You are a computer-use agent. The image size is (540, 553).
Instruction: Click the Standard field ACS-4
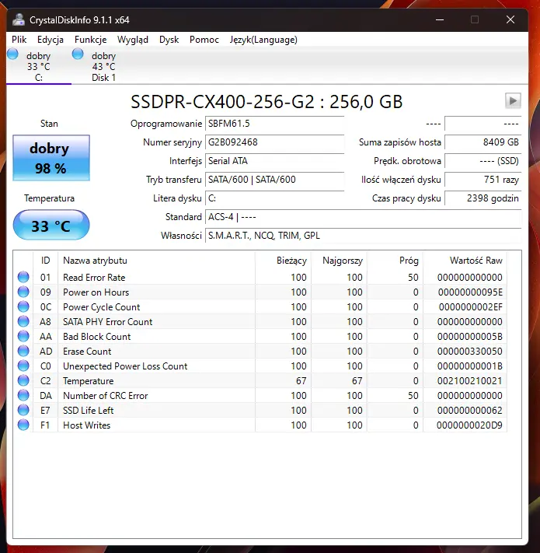[363, 217]
